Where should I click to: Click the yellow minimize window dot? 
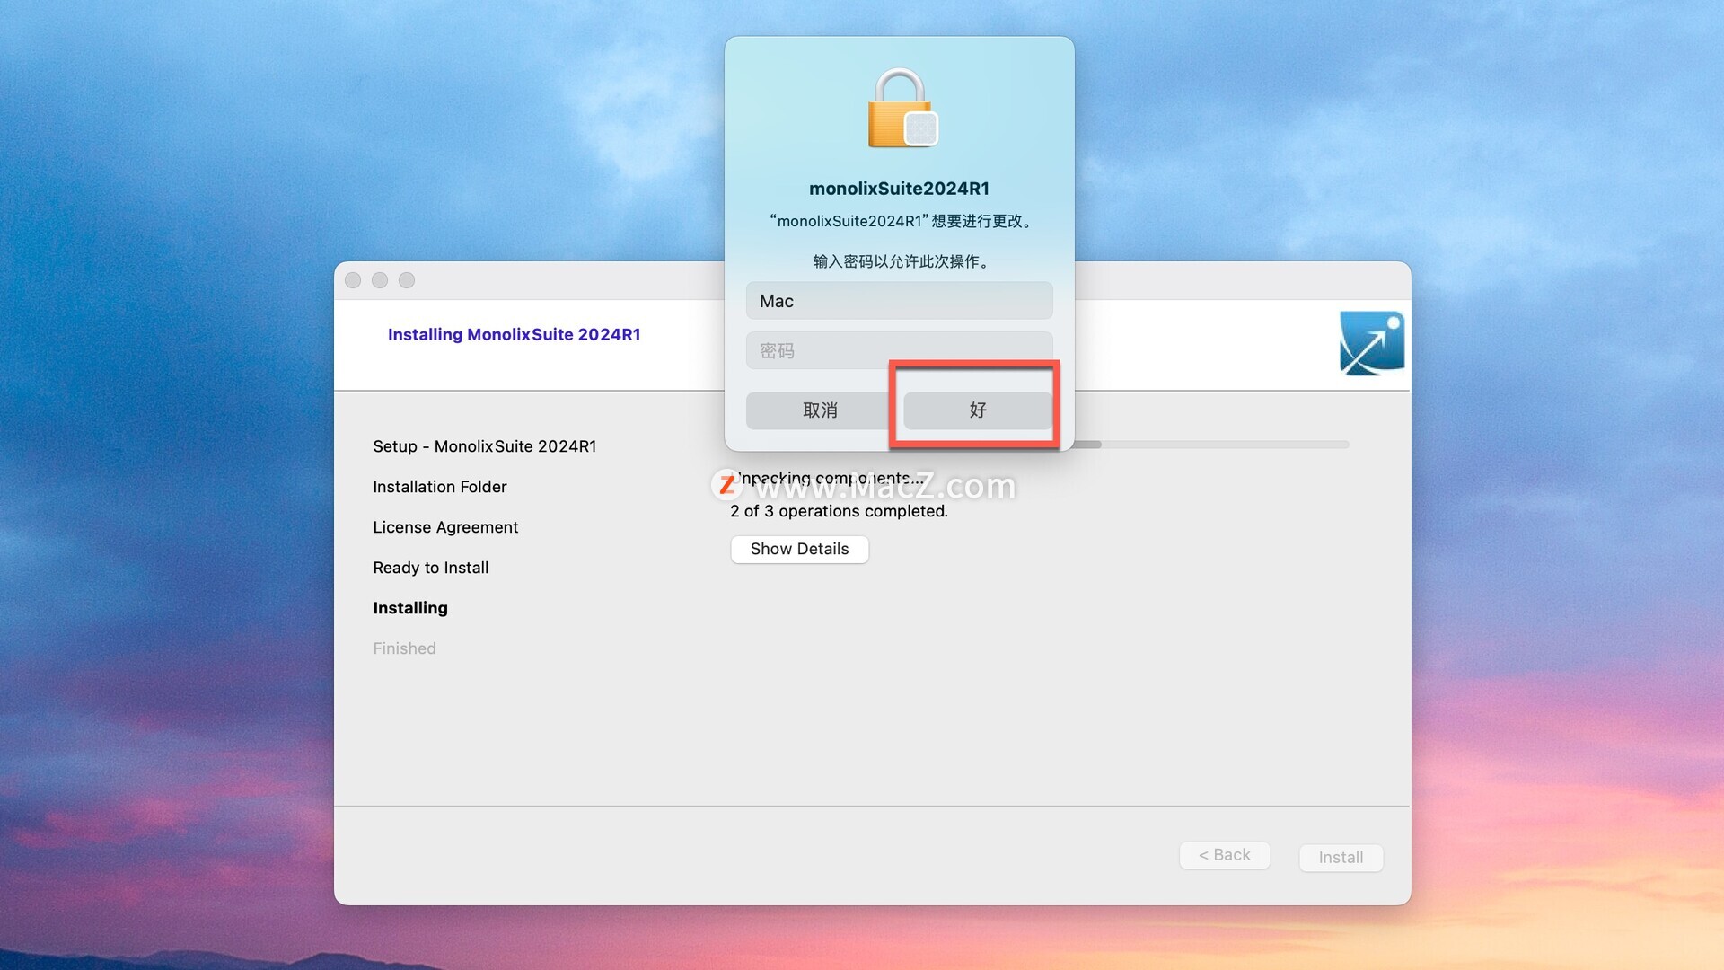(x=380, y=280)
